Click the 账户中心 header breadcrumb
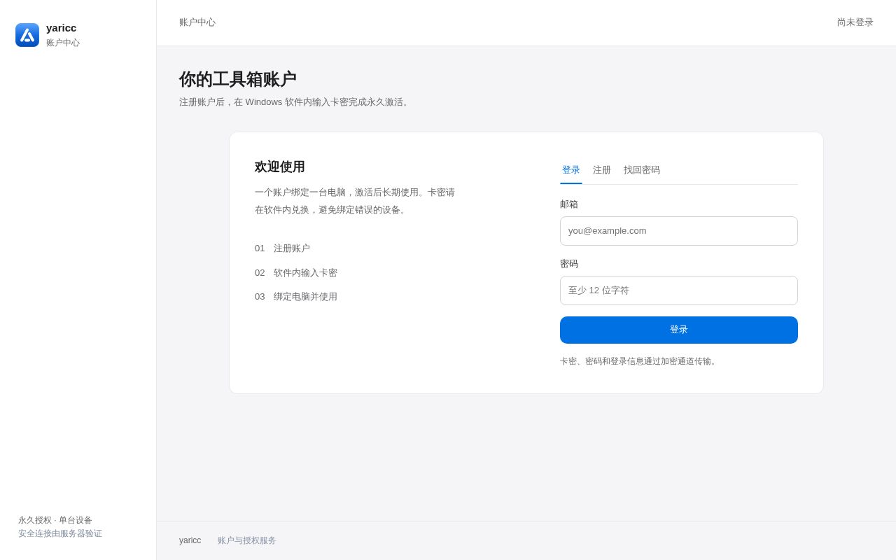The image size is (896, 560). point(197,22)
